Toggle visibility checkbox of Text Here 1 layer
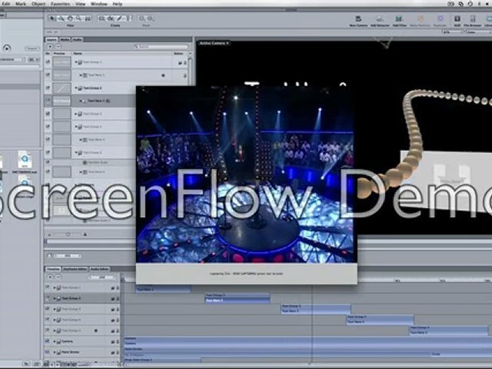The height and width of the screenshot is (369, 492). click(48, 75)
